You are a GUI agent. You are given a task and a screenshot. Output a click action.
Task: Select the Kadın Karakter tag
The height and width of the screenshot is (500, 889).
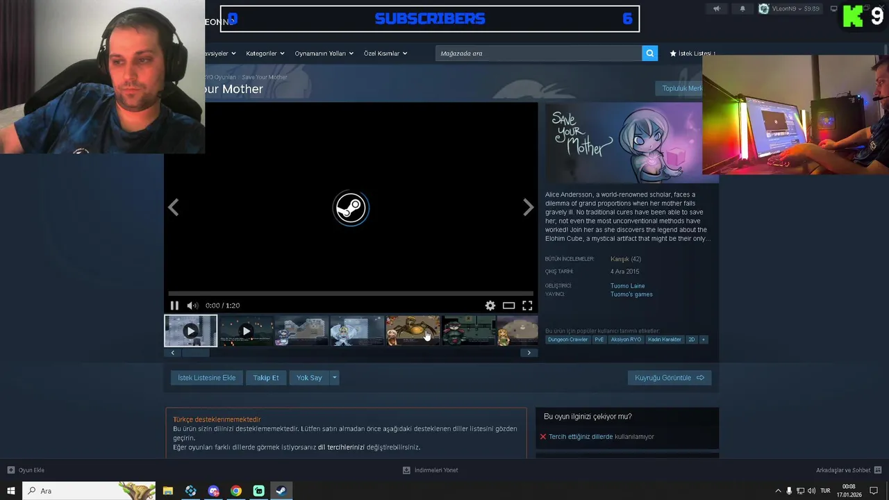pyautogui.click(x=665, y=340)
